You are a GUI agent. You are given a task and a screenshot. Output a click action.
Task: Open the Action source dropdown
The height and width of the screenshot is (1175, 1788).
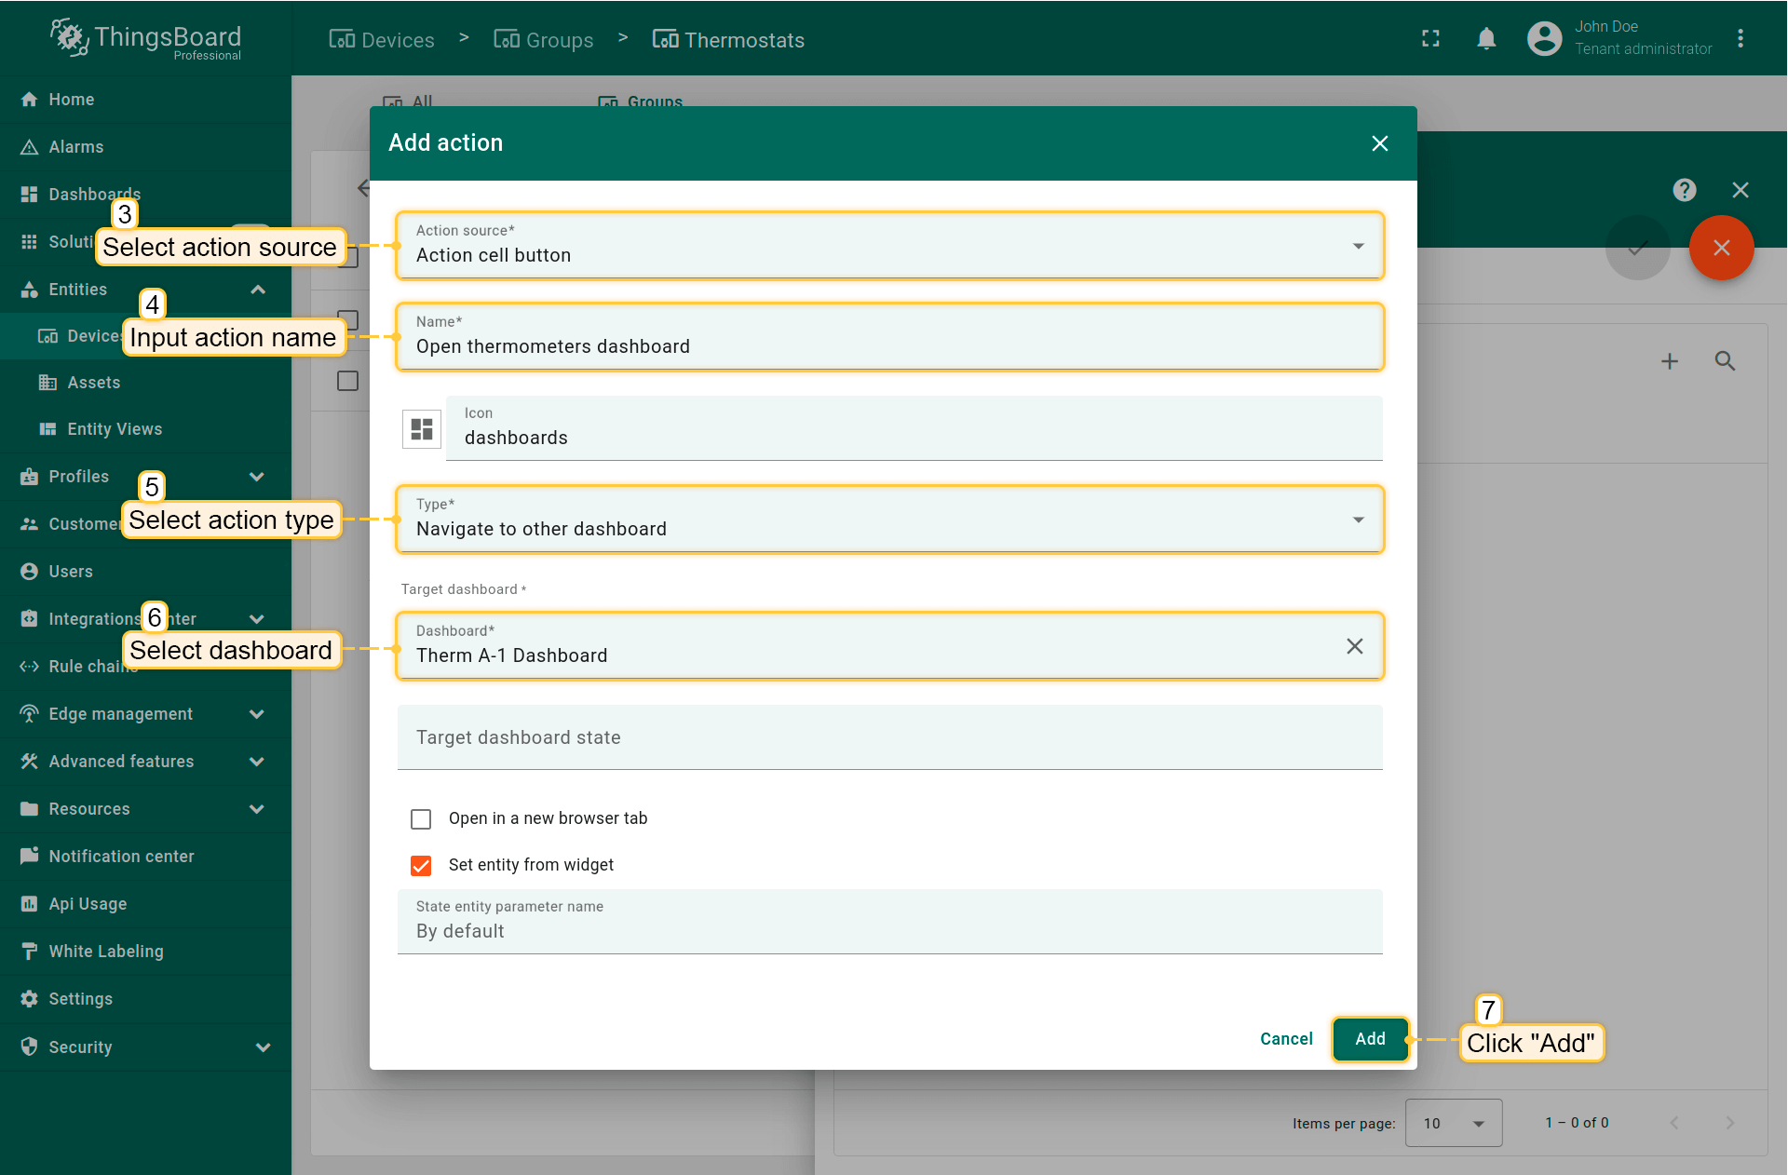coord(889,246)
